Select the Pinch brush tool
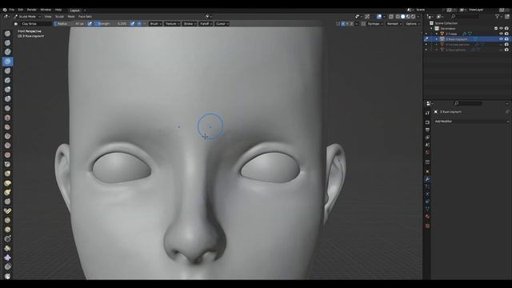The width and height of the screenshot is (512, 288). (x=7, y=164)
